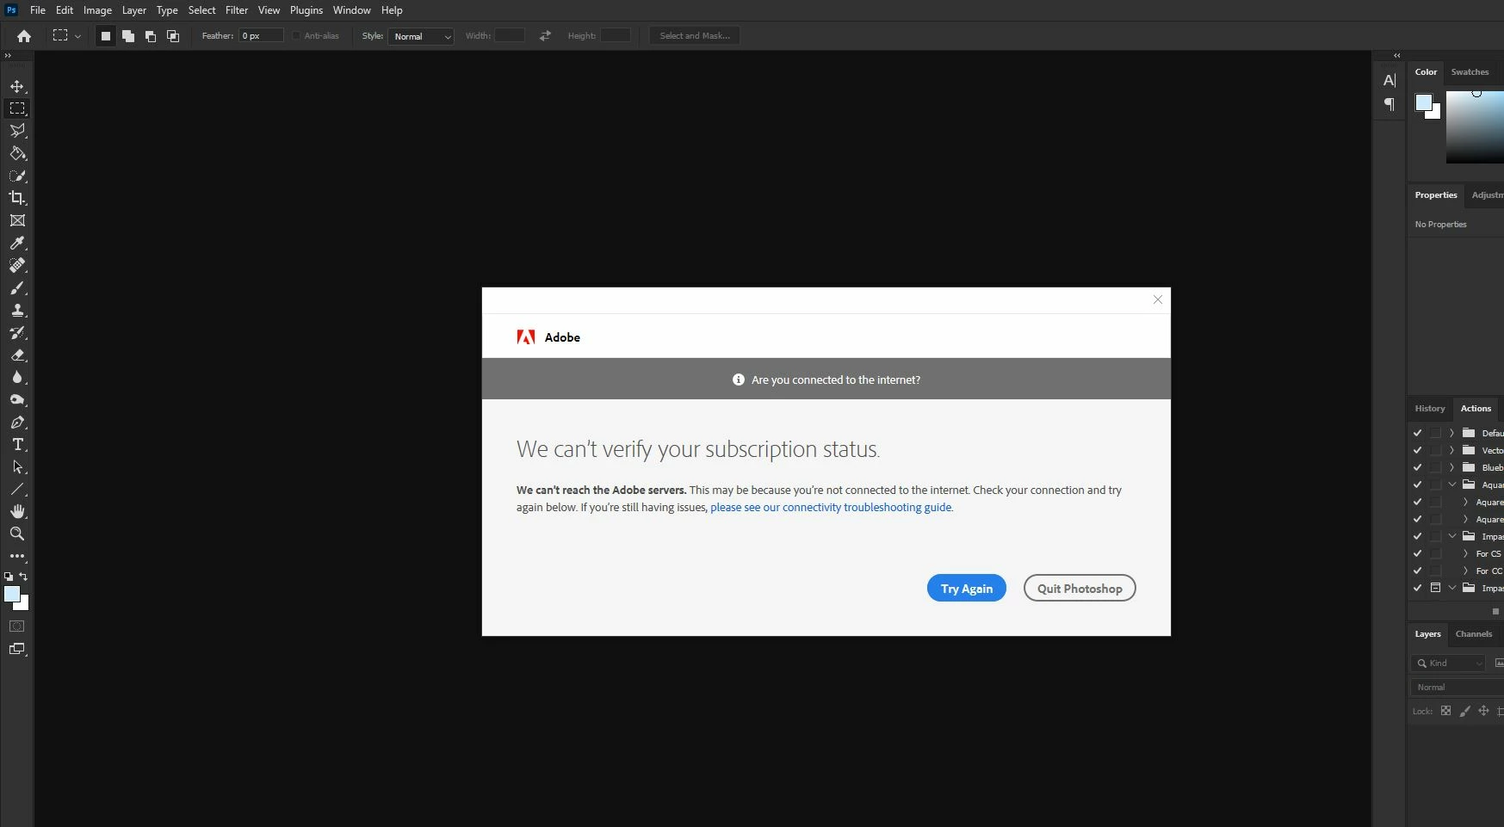Change the screen mode

17,649
